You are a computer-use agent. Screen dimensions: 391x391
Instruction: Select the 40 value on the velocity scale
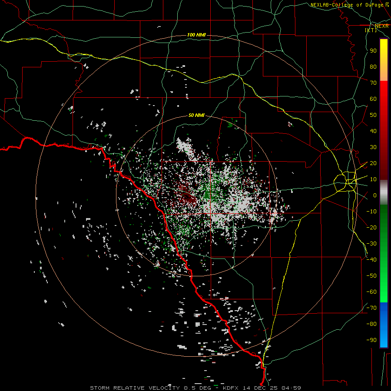coord(373,131)
